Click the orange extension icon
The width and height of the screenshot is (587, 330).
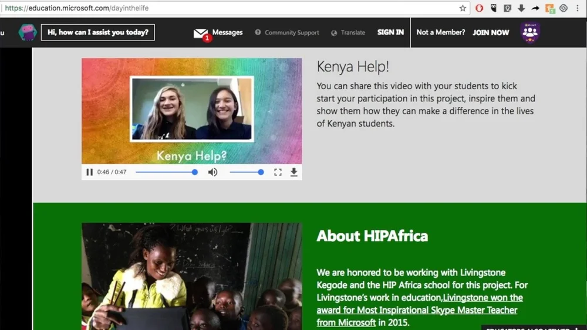coord(549,9)
